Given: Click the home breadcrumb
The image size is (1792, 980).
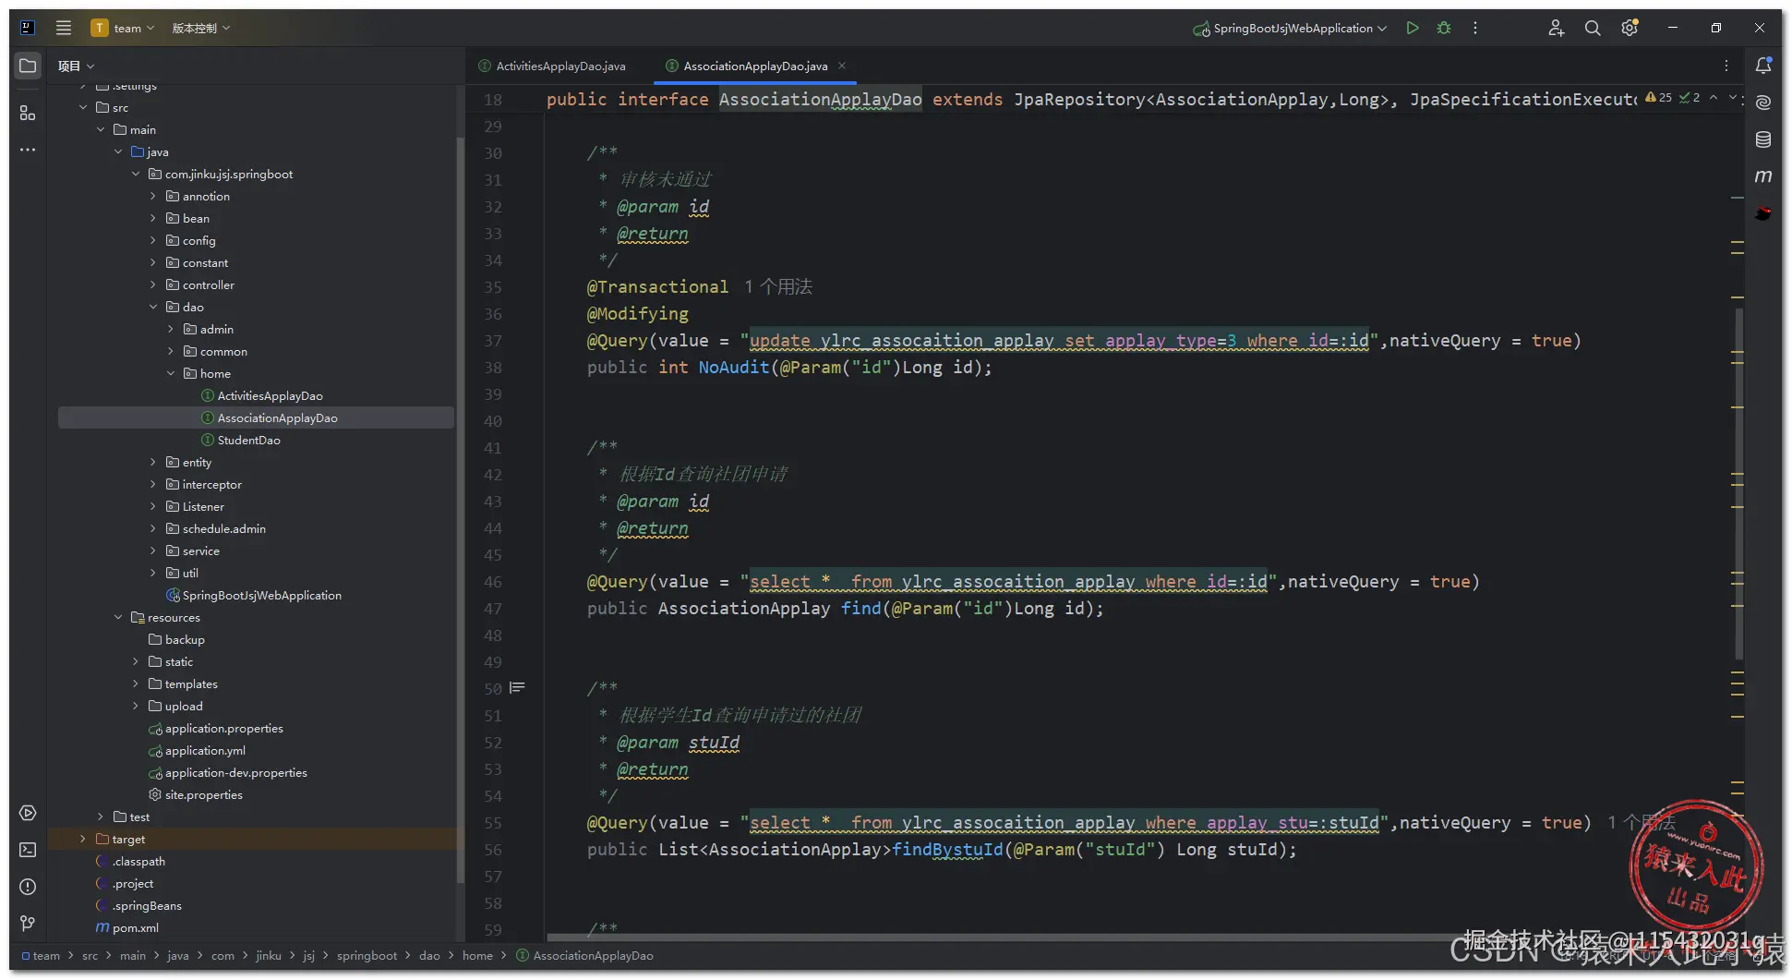Looking at the screenshot, I should click(477, 955).
